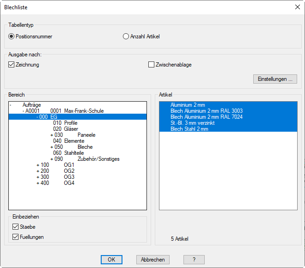Close the Blechliste dialog window

point(297,7)
